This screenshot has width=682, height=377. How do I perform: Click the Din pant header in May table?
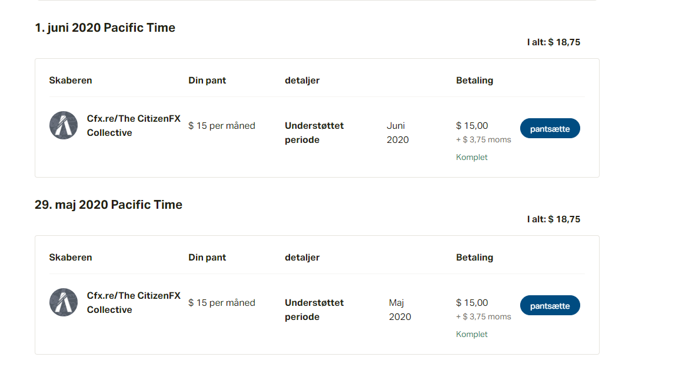point(207,257)
